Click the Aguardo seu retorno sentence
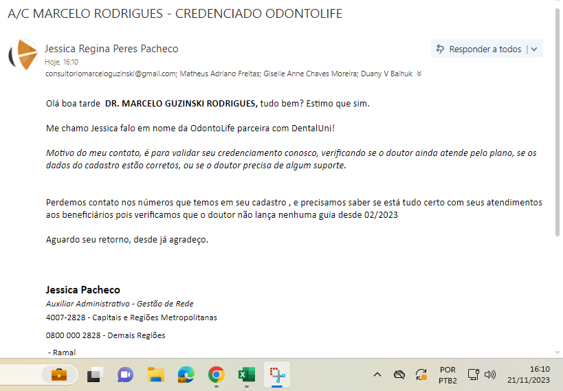 pyautogui.click(x=127, y=240)
